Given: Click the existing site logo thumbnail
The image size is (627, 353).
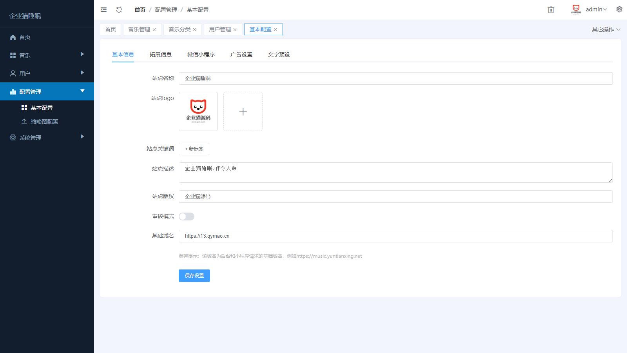Looking at the screenshot, I should tap(198, 111).
